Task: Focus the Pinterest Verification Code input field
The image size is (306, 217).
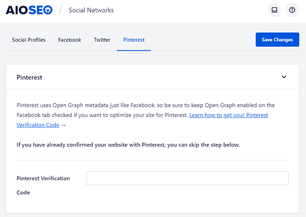Action: (187, 178)
